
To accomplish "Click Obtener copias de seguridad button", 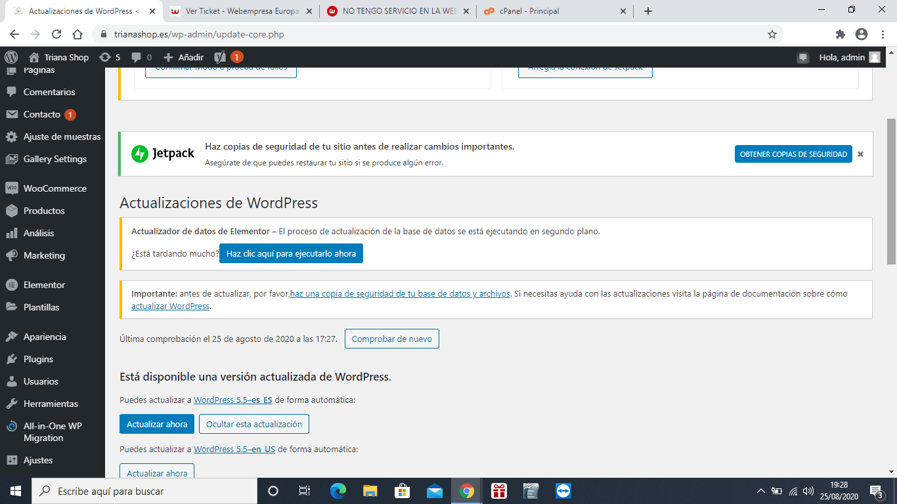I will [793, 154].
